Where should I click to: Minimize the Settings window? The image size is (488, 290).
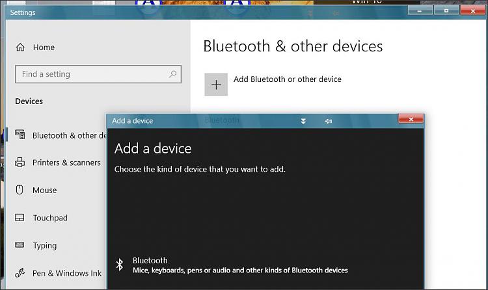pos(420,11)
